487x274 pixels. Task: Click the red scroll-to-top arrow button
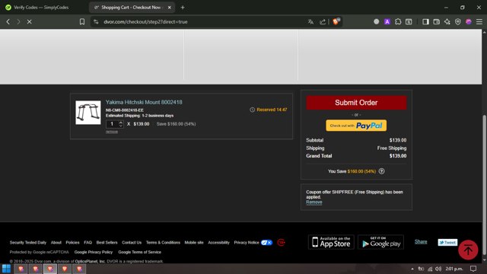[x=468, y=250]
